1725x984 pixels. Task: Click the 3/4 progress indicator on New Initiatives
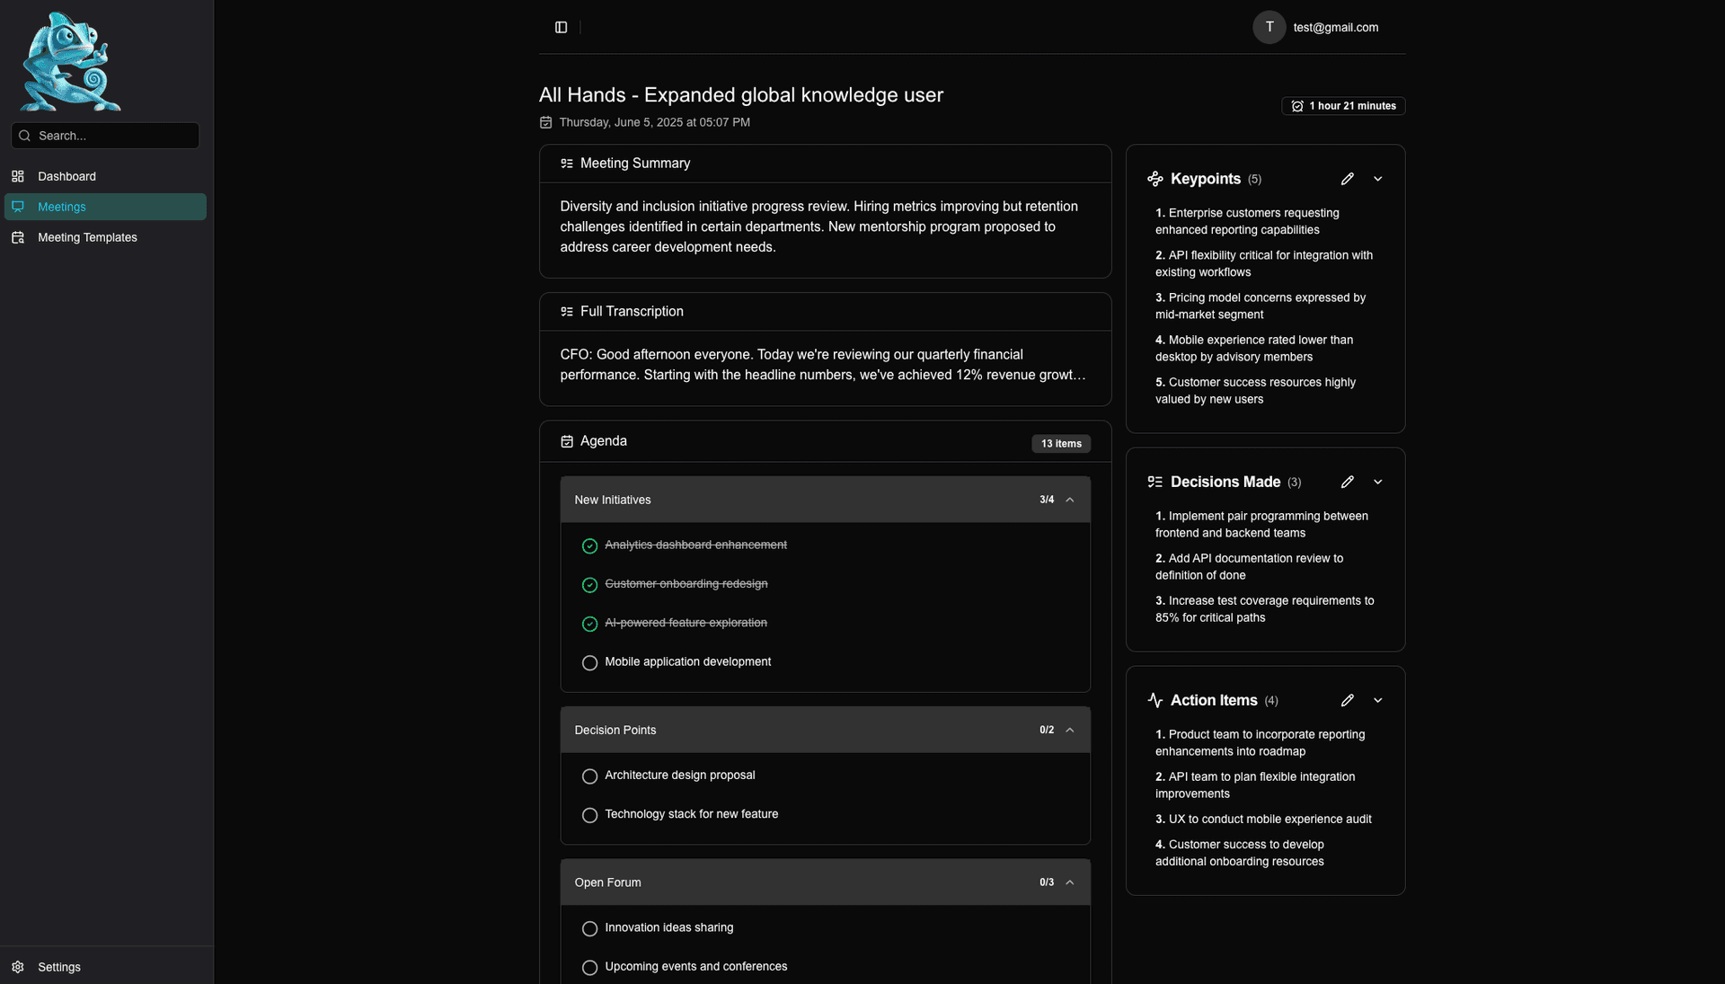pyautogui.click(x=1046, y=500)
